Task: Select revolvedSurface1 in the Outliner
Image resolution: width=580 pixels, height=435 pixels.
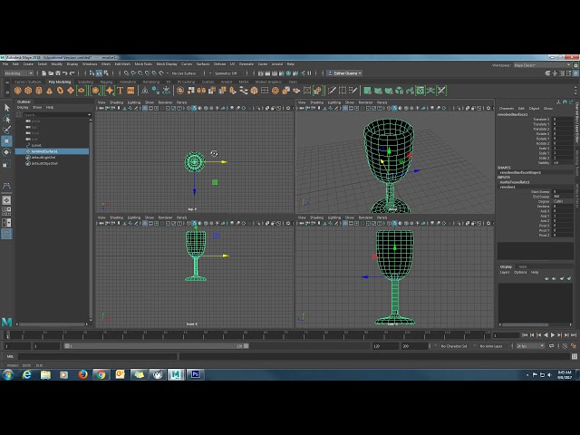Action: pos(53,151)
